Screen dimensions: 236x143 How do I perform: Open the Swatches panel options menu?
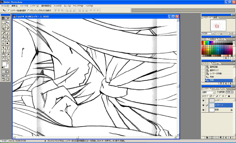click(x=234, y=39)
